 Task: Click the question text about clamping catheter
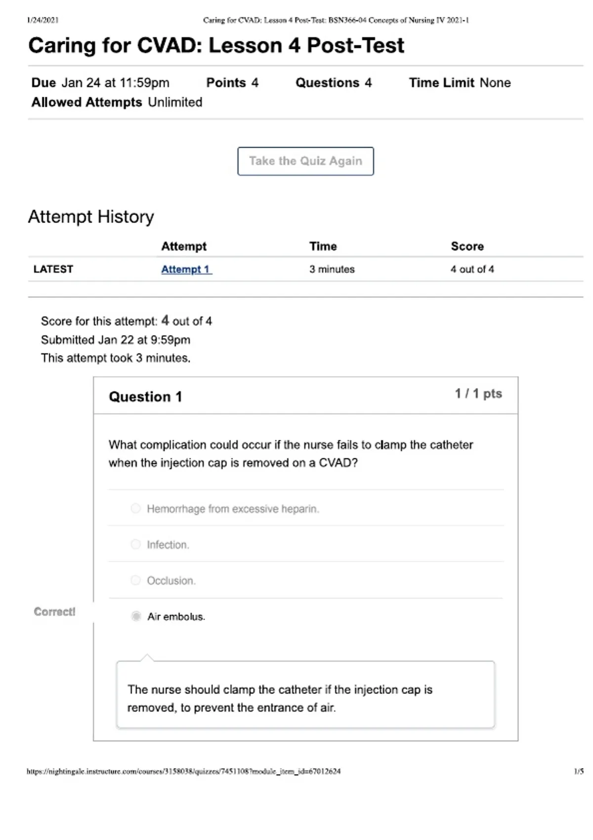pyautogui.click(x=291, y=454)
